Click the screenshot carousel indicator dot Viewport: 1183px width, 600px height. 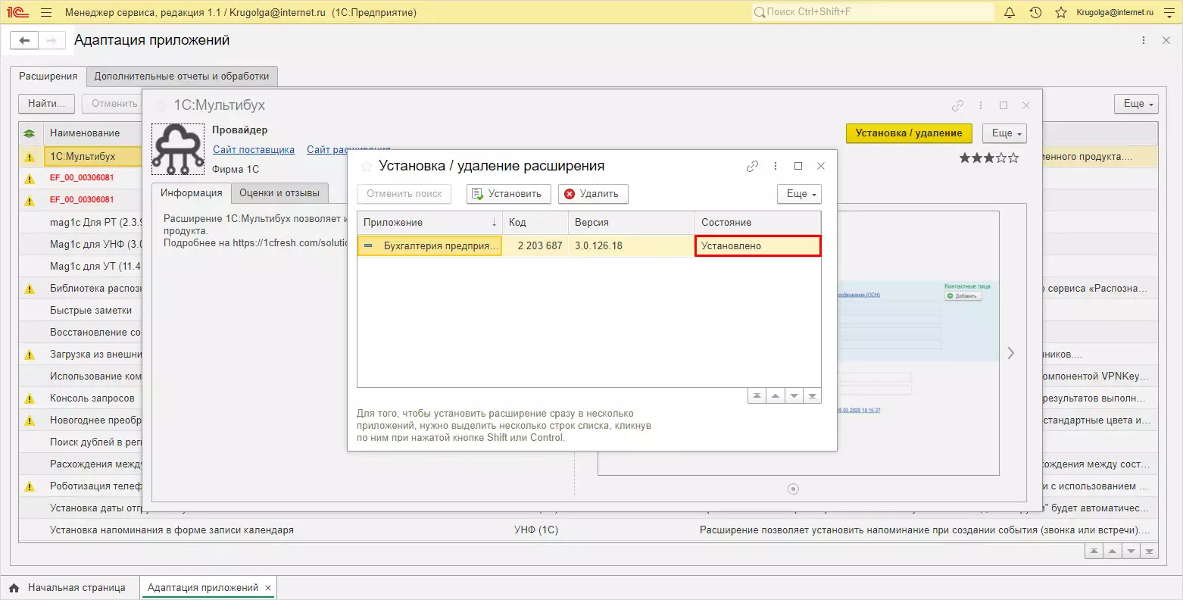pos(793,489)
